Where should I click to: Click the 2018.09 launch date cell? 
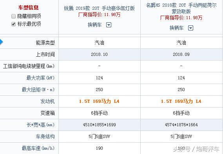point(181,54)
